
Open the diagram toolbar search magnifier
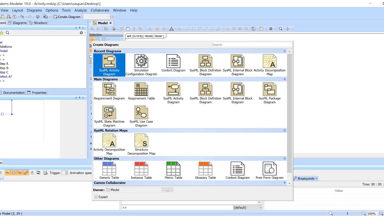280,29
